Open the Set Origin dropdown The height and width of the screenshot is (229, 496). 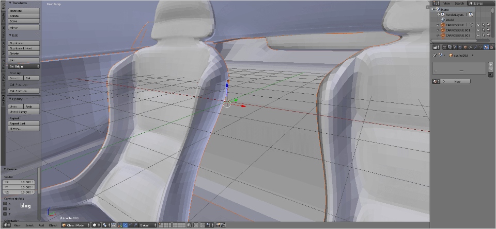24,66
